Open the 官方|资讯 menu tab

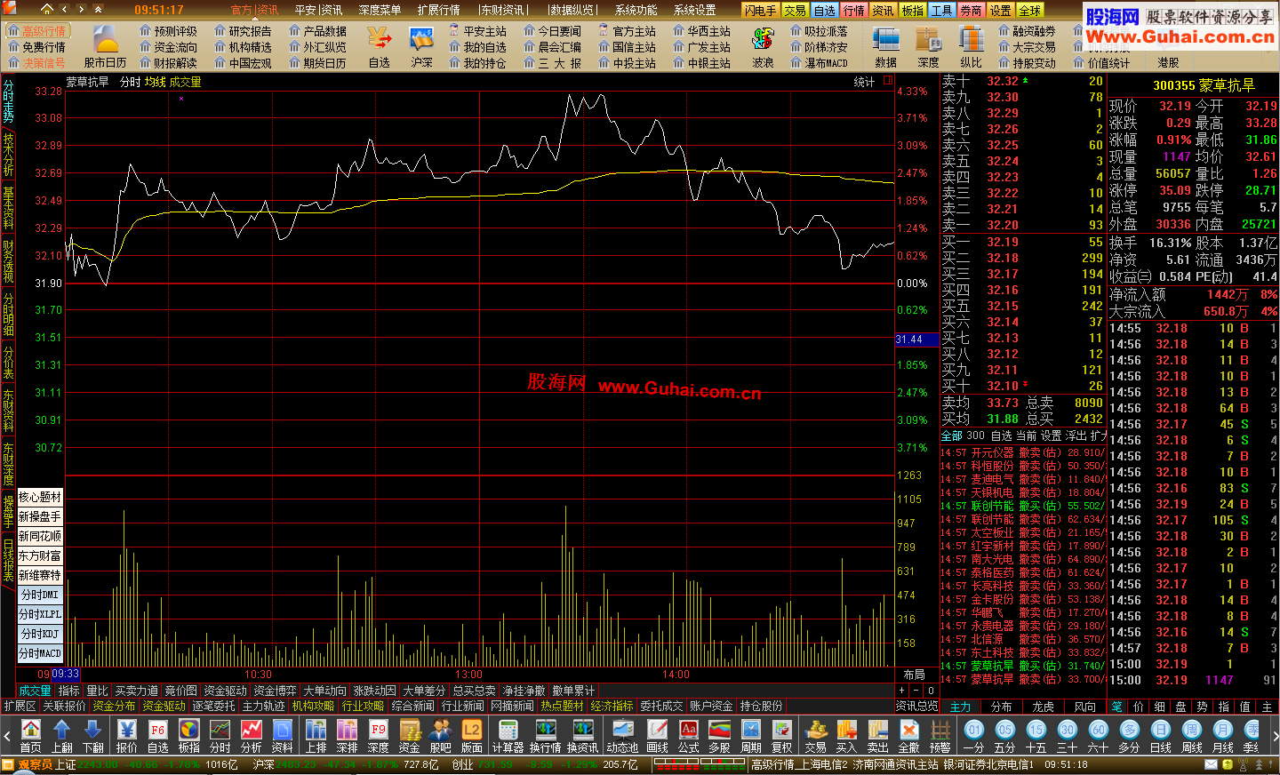pyautogui.click(x=254, y=10)
